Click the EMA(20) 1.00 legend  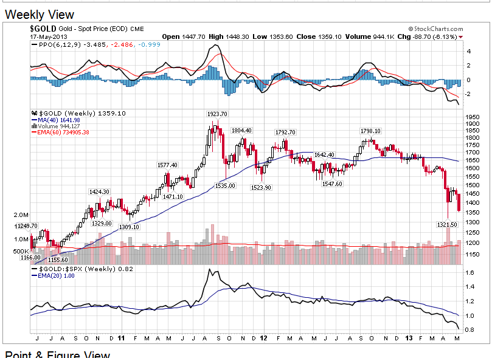[x=53, y=276]
